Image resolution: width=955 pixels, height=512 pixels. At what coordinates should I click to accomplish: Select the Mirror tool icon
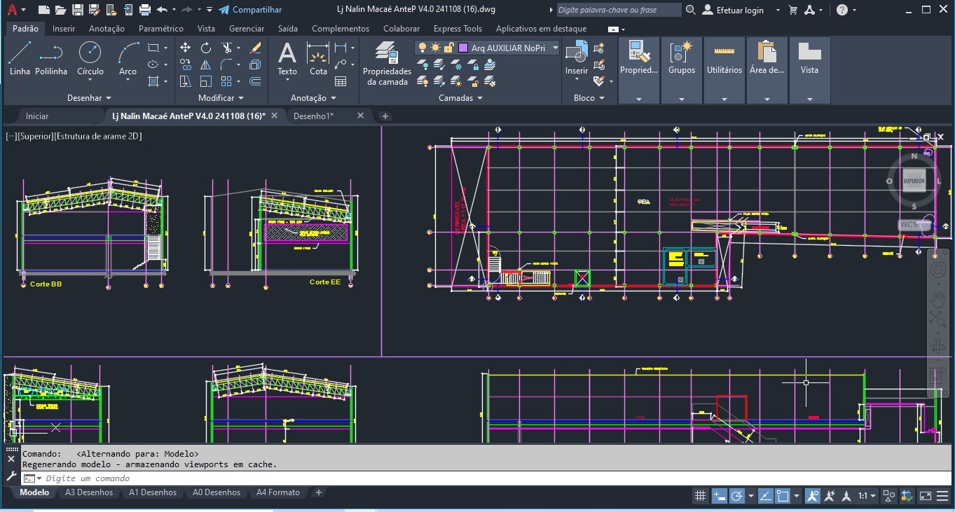[206, 64]
